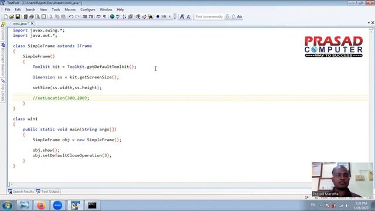Click the Open file folder icon

(x=12, y=17)
